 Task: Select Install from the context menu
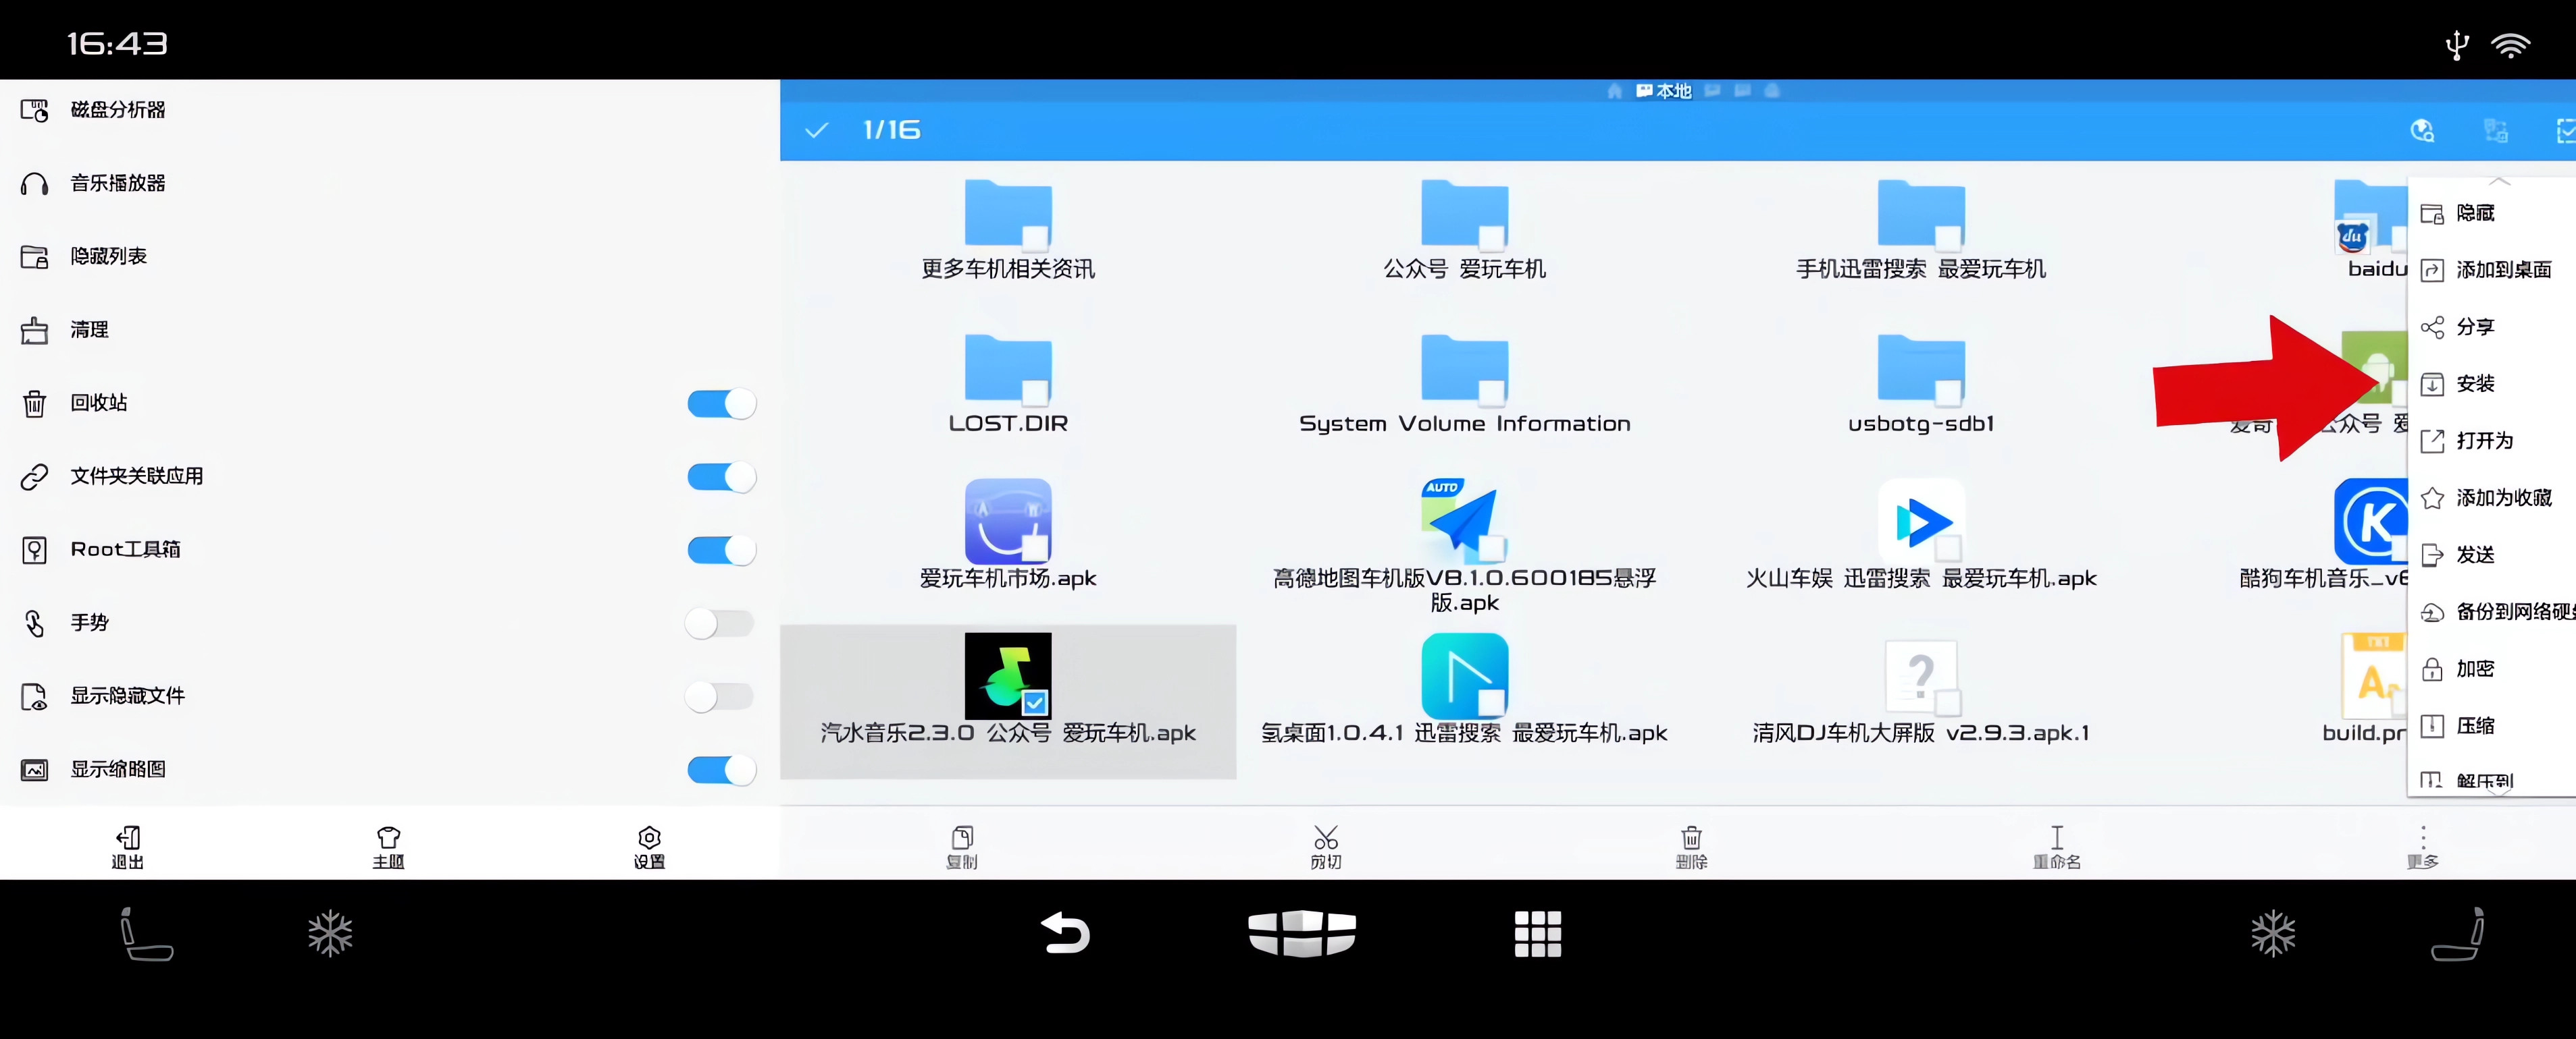(2477, 384)
